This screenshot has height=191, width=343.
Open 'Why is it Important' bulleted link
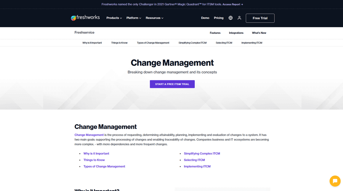pos(96,153)
